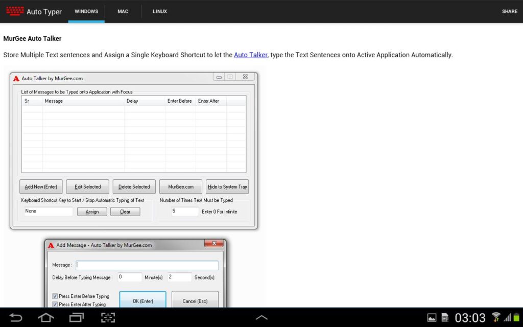Open the gallery notification icon in status bar

coord(432,318)
